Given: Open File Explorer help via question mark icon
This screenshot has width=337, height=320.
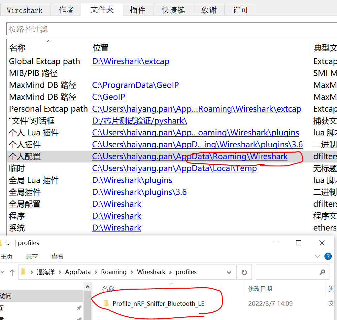Looking at the screenshot, I should (328, 256).
